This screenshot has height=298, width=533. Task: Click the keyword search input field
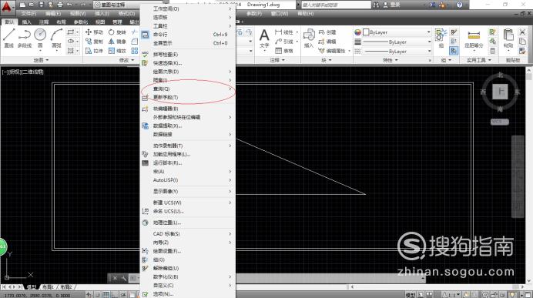[x=336, y=5]
